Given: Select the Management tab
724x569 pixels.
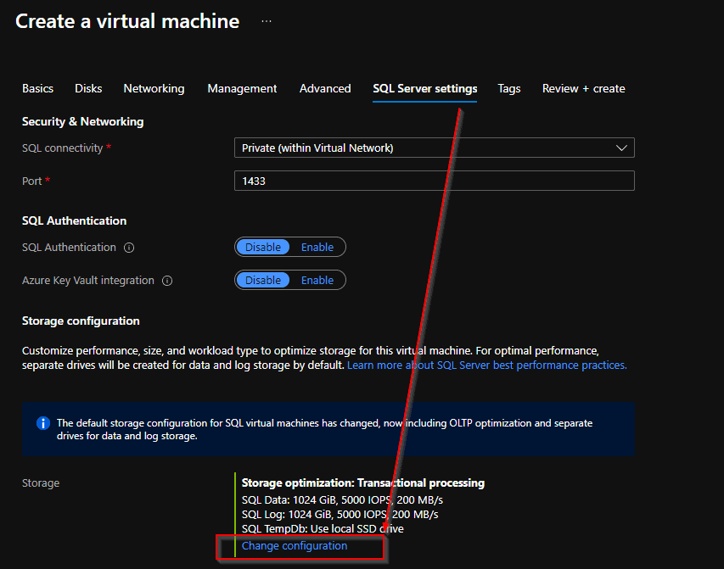Looking at the screenshot, I should 242,88.
